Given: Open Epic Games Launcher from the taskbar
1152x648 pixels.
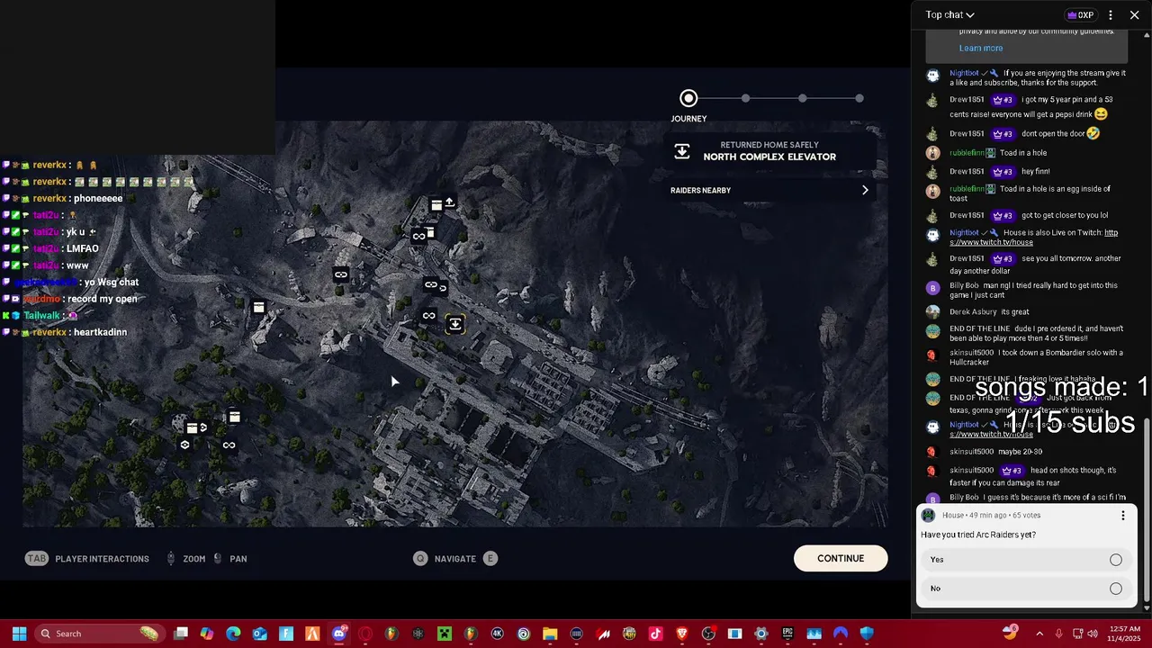Looking at the screenshot, I should click(787, 634).
